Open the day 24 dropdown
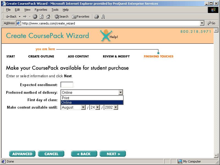Viewport: 220px width, 165px height. [x=97, y=108]
